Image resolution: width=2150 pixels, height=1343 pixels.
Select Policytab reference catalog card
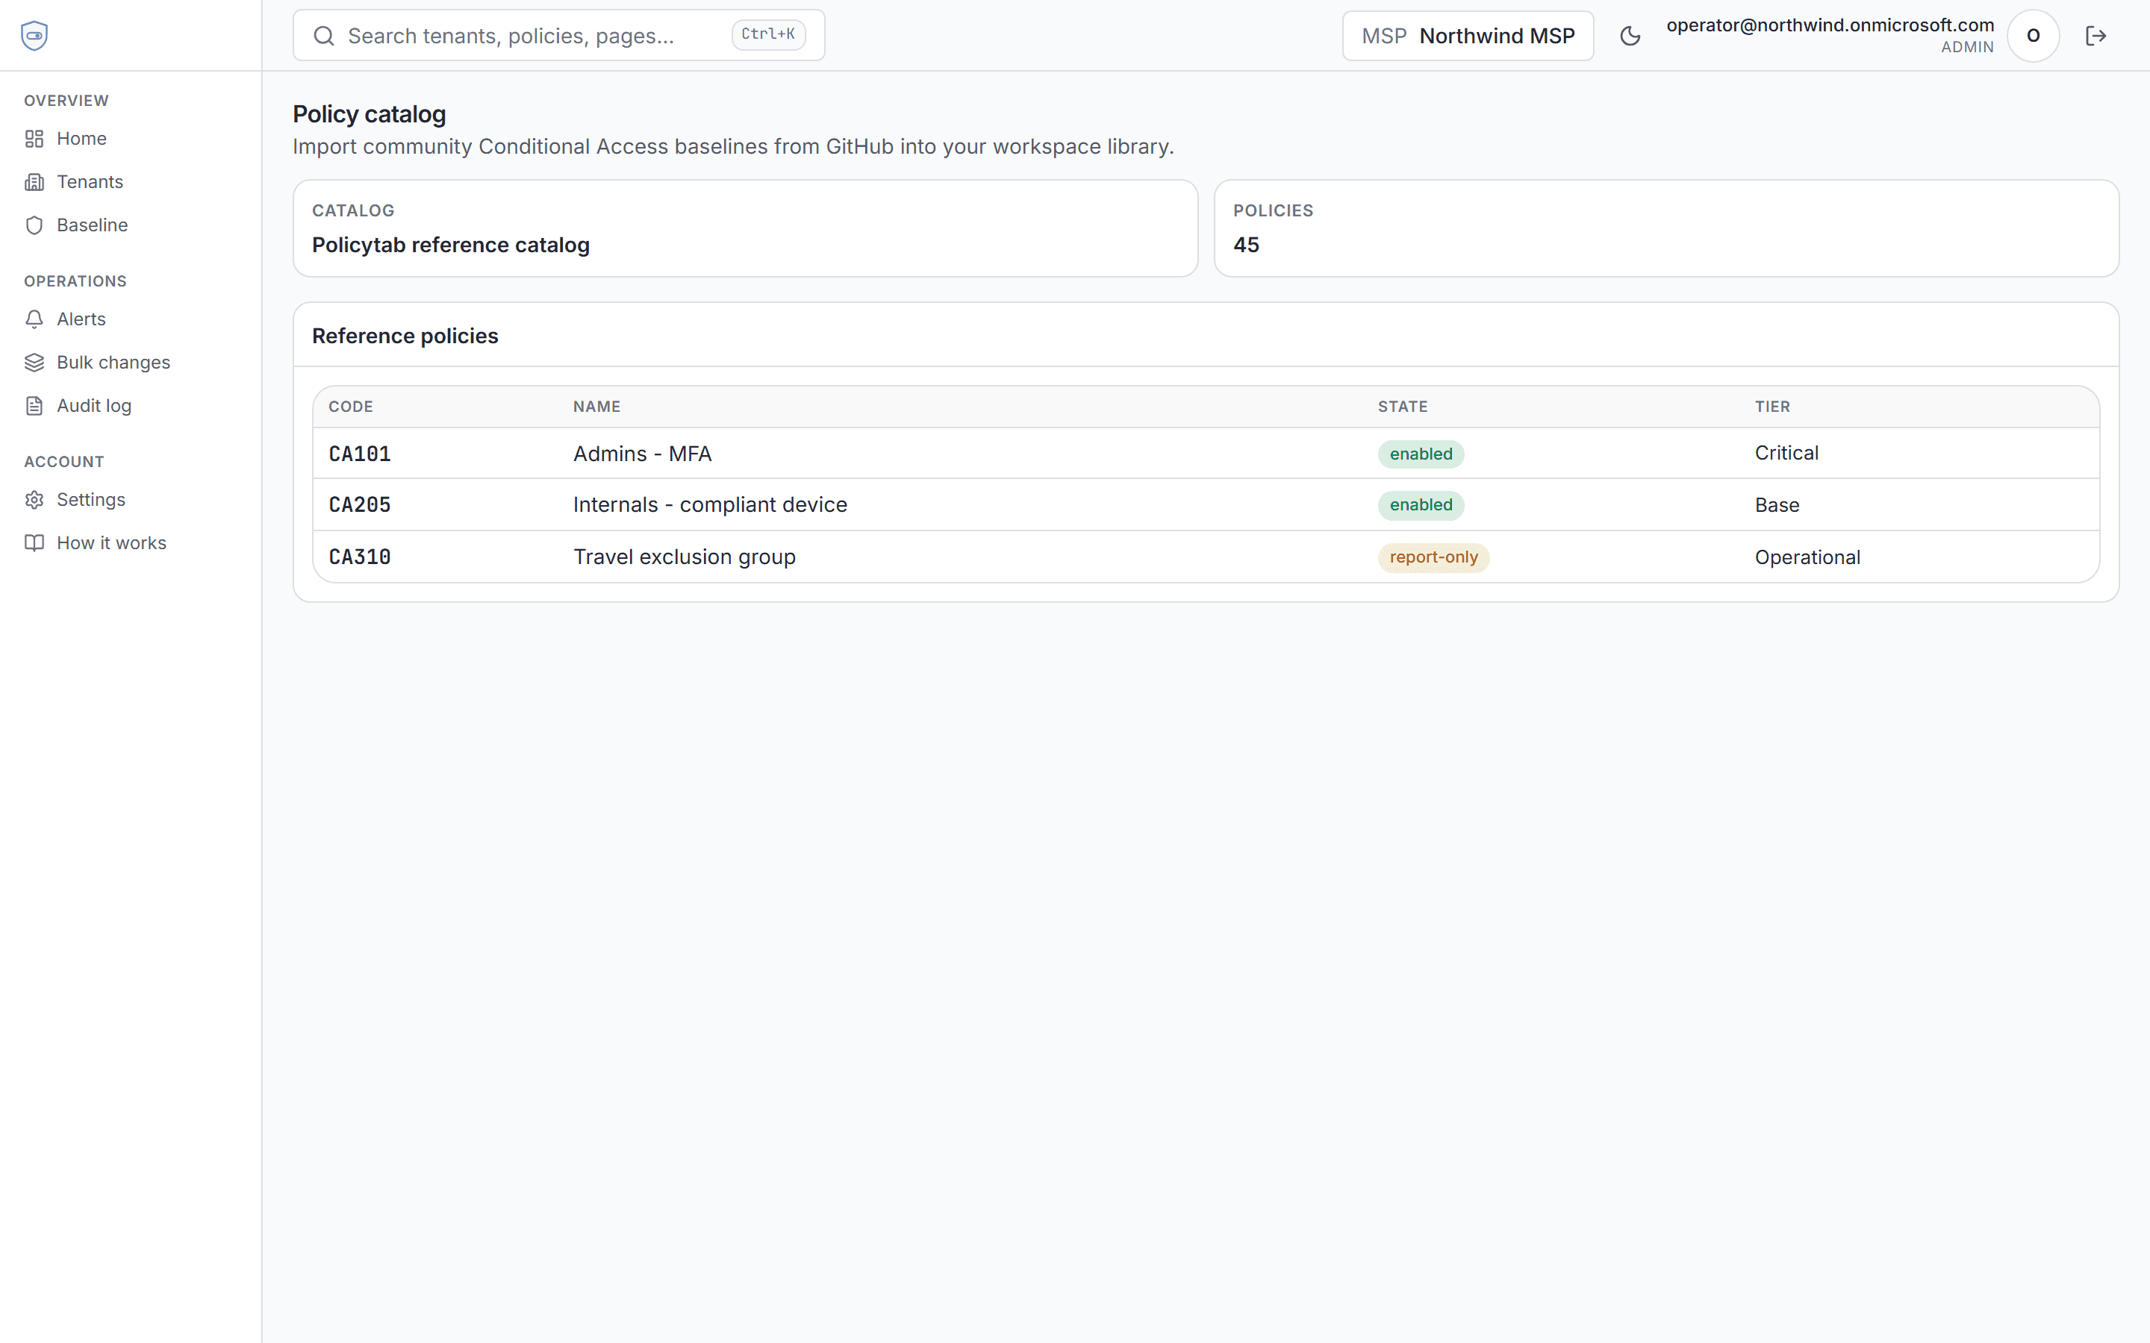click(x=745, y=228)
